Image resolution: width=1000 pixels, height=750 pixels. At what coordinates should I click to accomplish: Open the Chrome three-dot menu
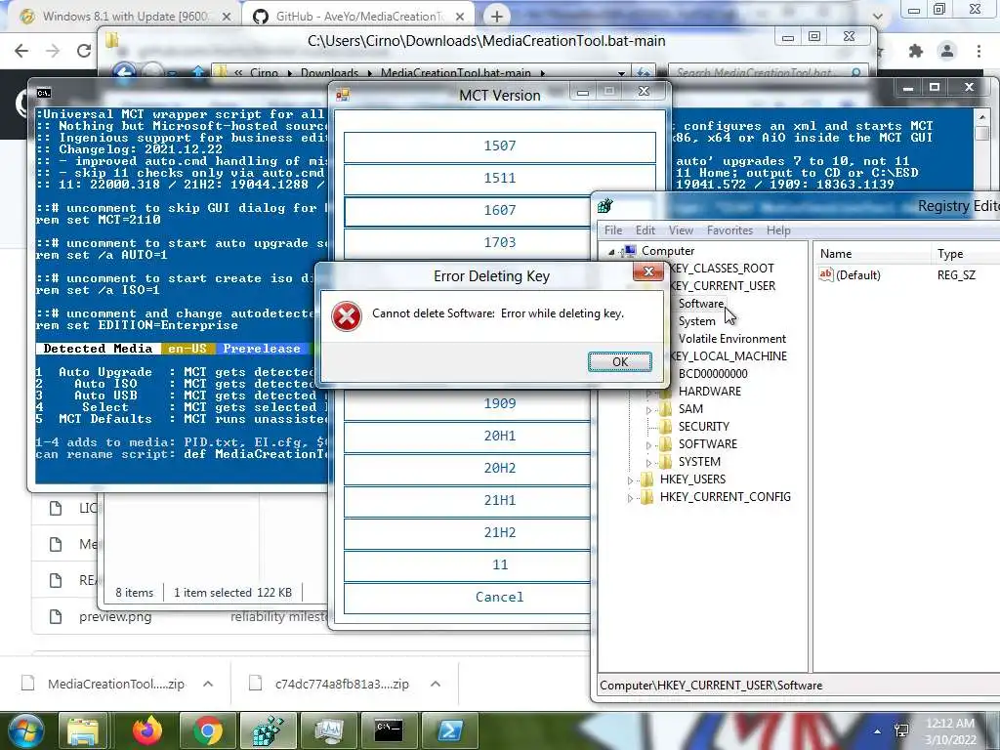(979, 51)
